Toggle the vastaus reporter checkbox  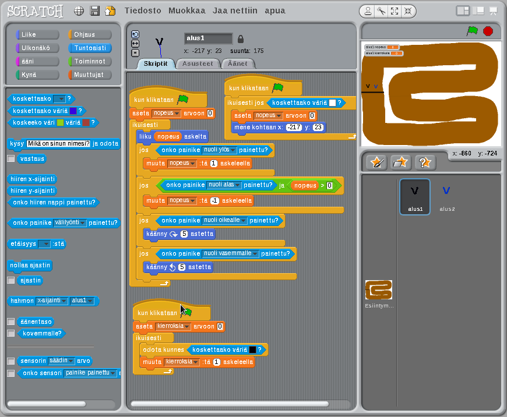point(11,158)
